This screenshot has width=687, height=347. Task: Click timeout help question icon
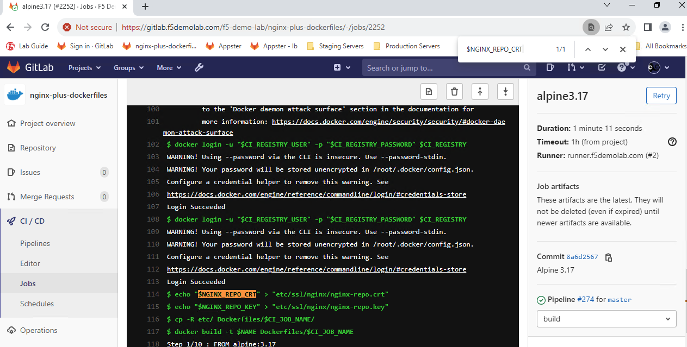[672, 142]
